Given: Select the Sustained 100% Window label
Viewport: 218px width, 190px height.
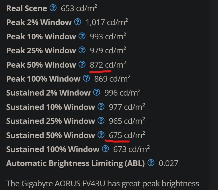Looking at the screenshot, I should point(53,149).
